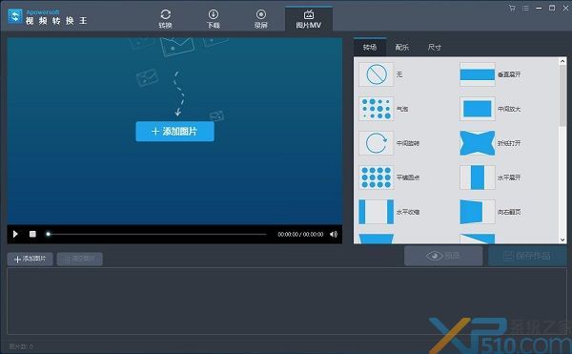Click the playback progress slider track

click(157, 235)
